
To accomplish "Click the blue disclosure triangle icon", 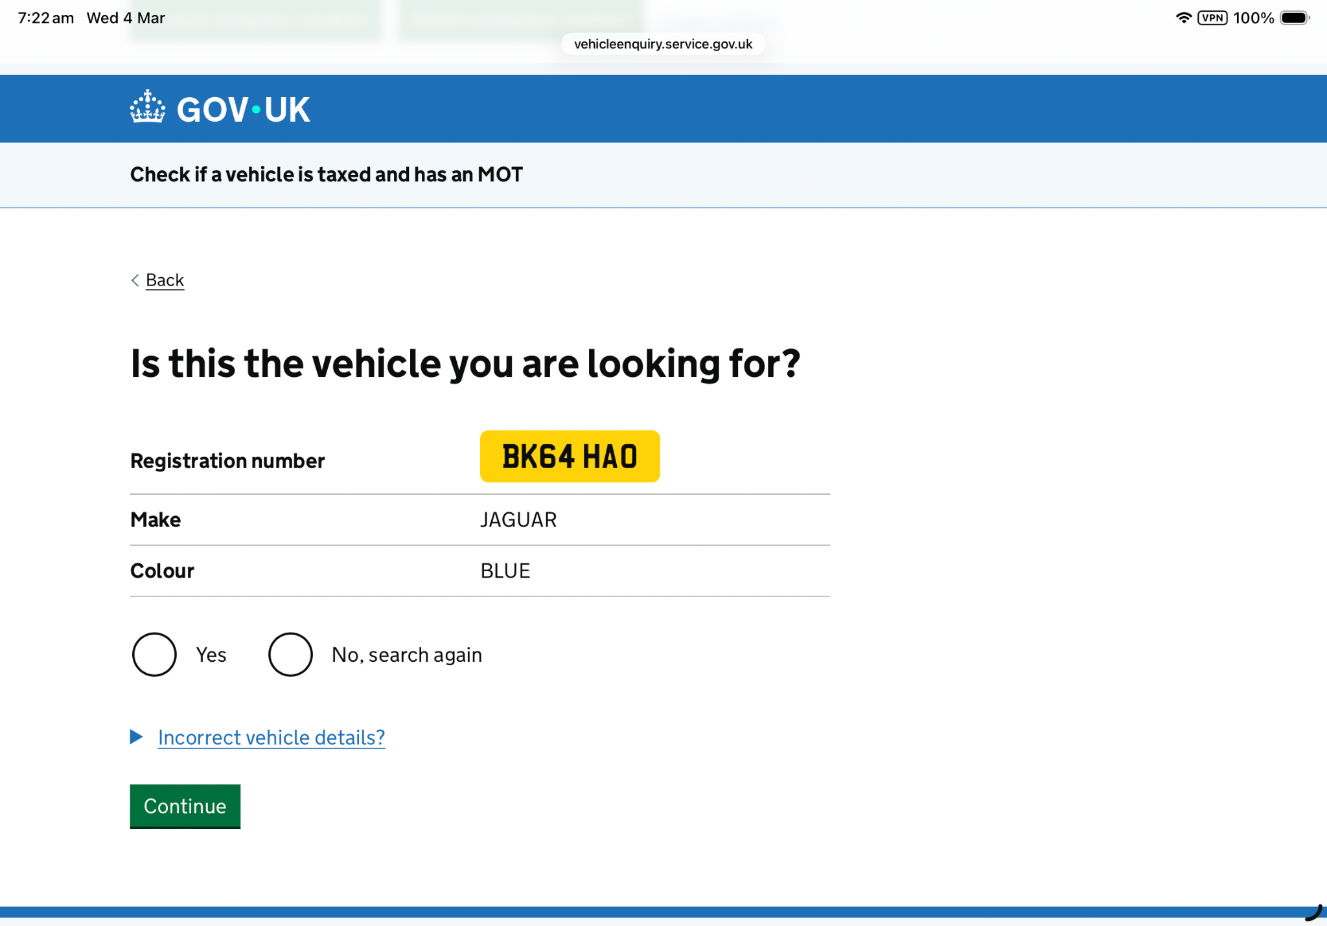I will 136,737.
